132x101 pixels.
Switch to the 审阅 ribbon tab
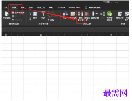(x=22, y=8)
